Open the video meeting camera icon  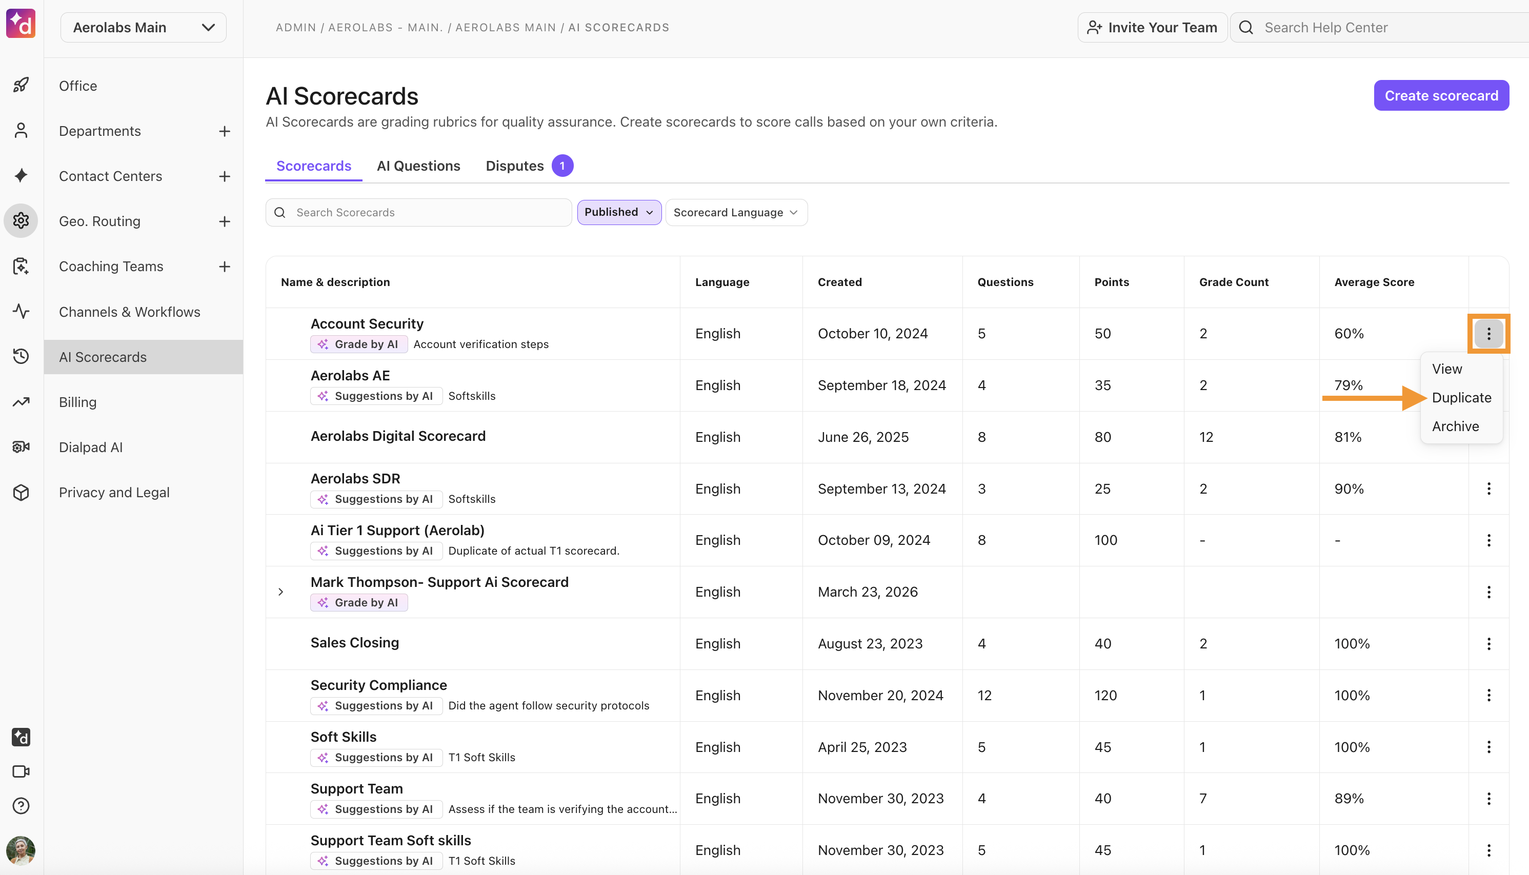point(21,771)
